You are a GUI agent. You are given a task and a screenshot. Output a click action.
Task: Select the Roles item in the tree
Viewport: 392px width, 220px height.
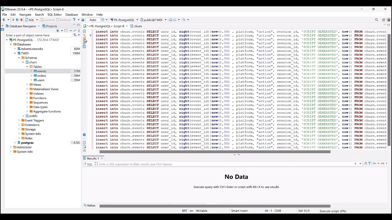[x=28, y=138]
